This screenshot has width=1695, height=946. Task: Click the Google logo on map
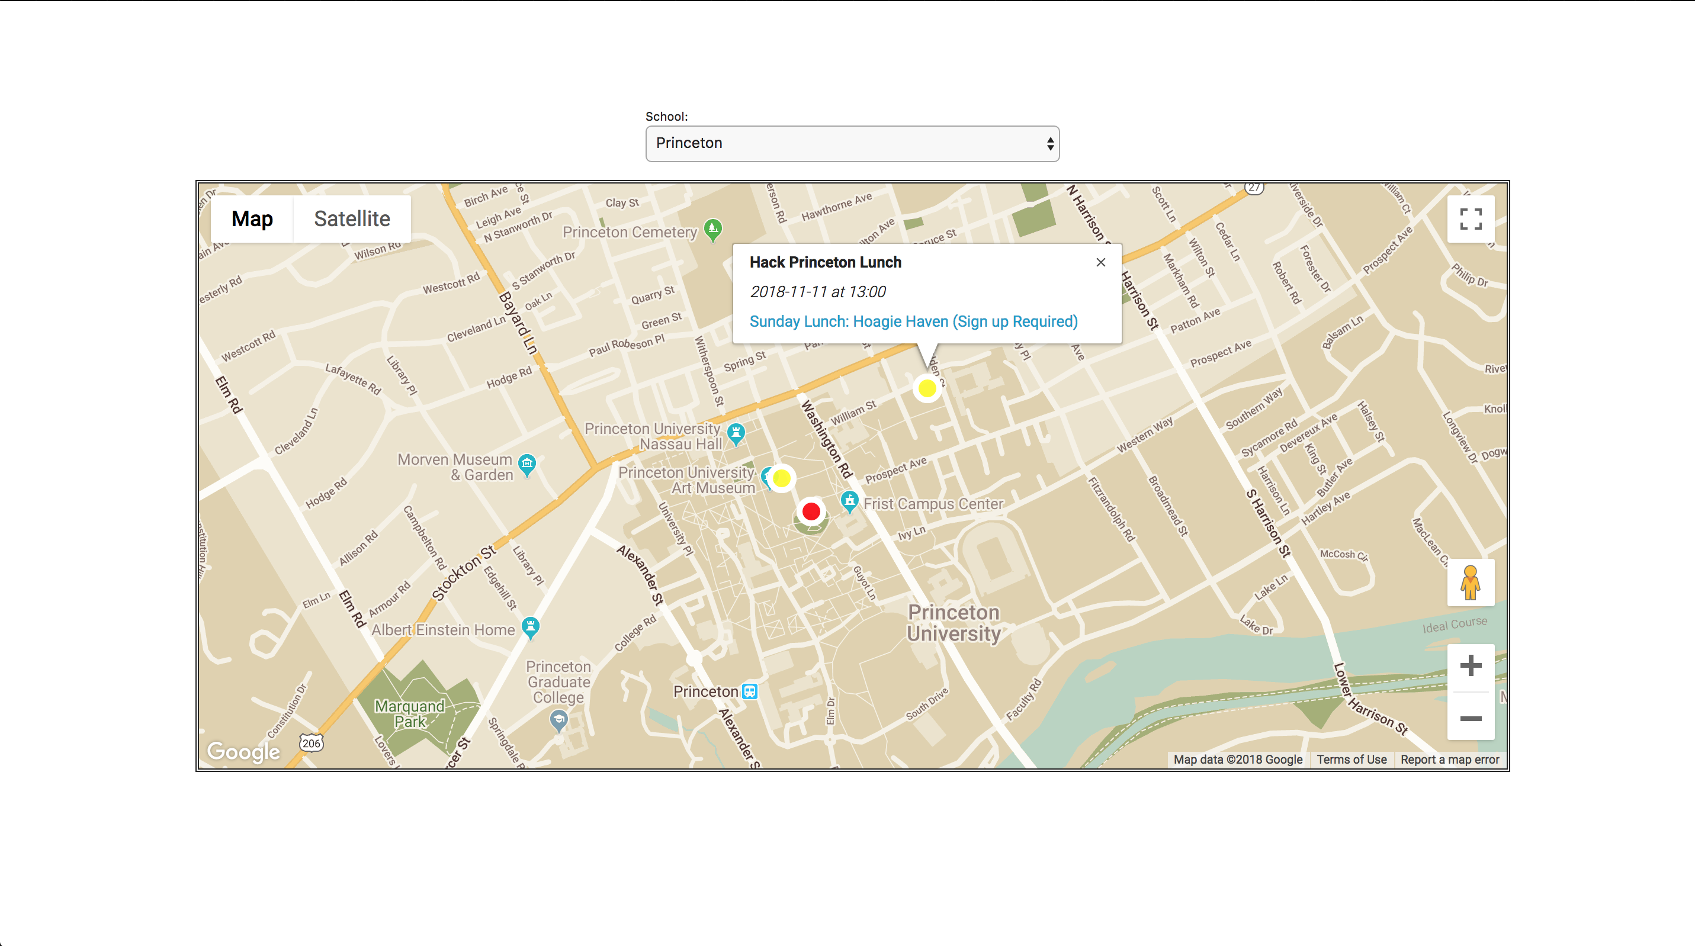tap(243, 751)
